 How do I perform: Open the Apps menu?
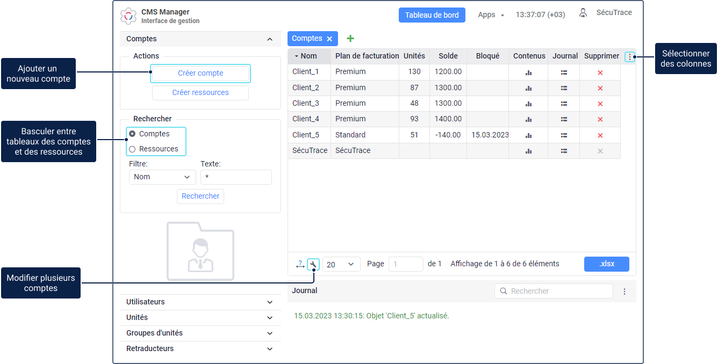(491, 15)
